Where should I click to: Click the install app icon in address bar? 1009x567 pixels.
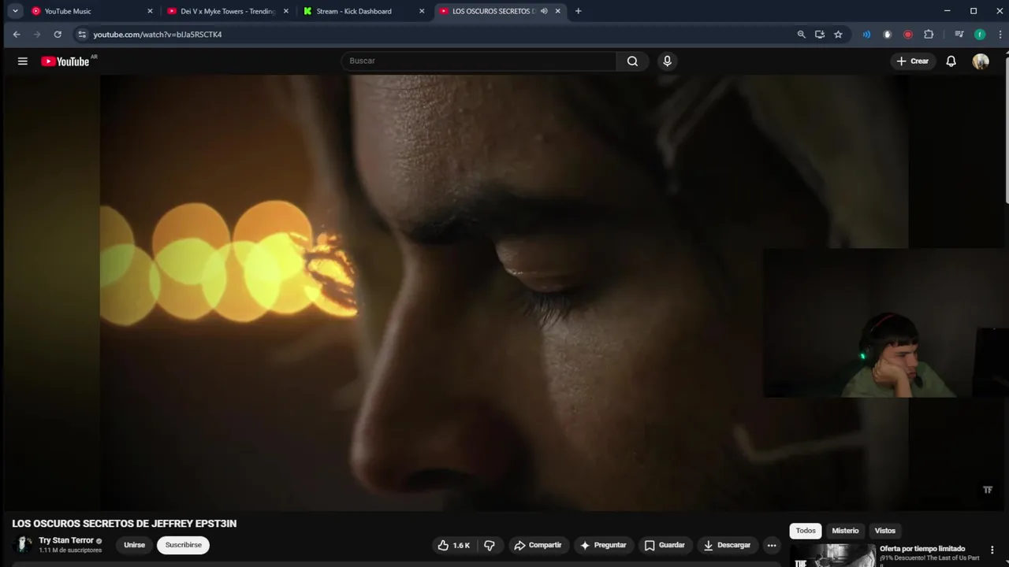820,35
